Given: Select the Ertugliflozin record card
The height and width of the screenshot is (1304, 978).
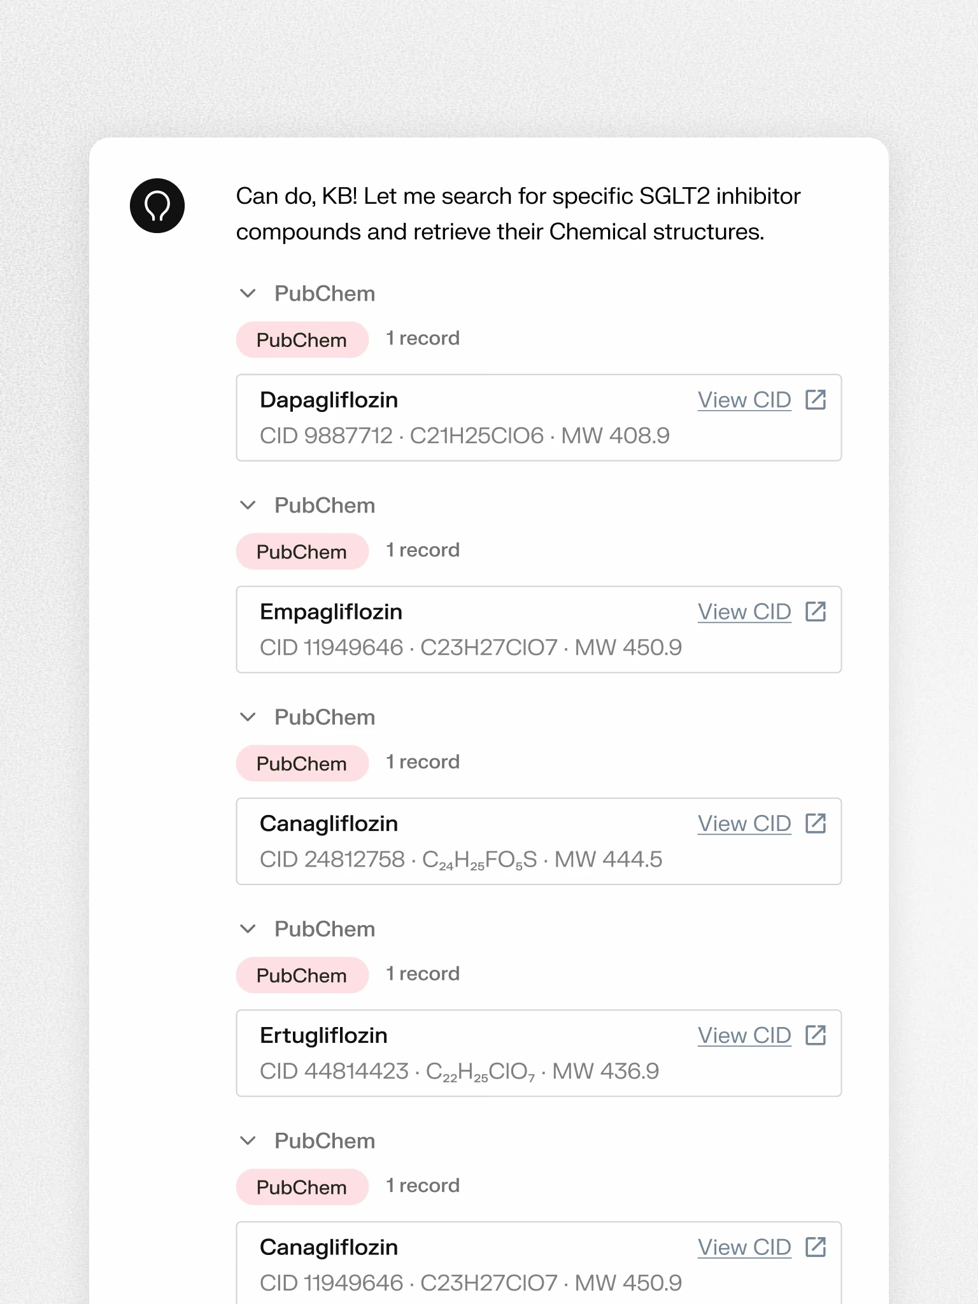Looking at the screenshot, I should [x=539, y=1053].
